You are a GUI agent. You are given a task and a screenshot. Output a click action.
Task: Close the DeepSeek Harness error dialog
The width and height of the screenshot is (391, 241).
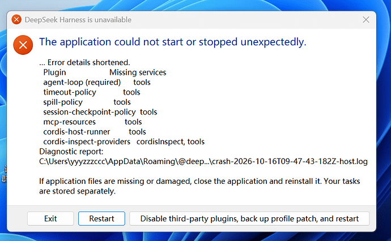(x=366, y=20)
